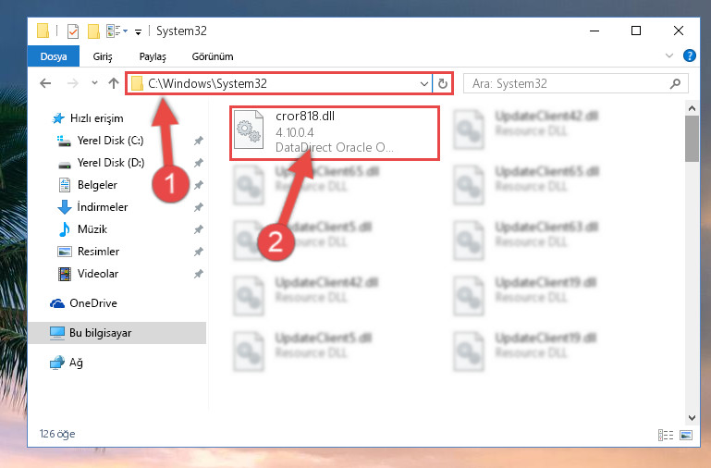Open recent locations dropdown arrow
711x468 pixels.
click(x=94, y=83)
